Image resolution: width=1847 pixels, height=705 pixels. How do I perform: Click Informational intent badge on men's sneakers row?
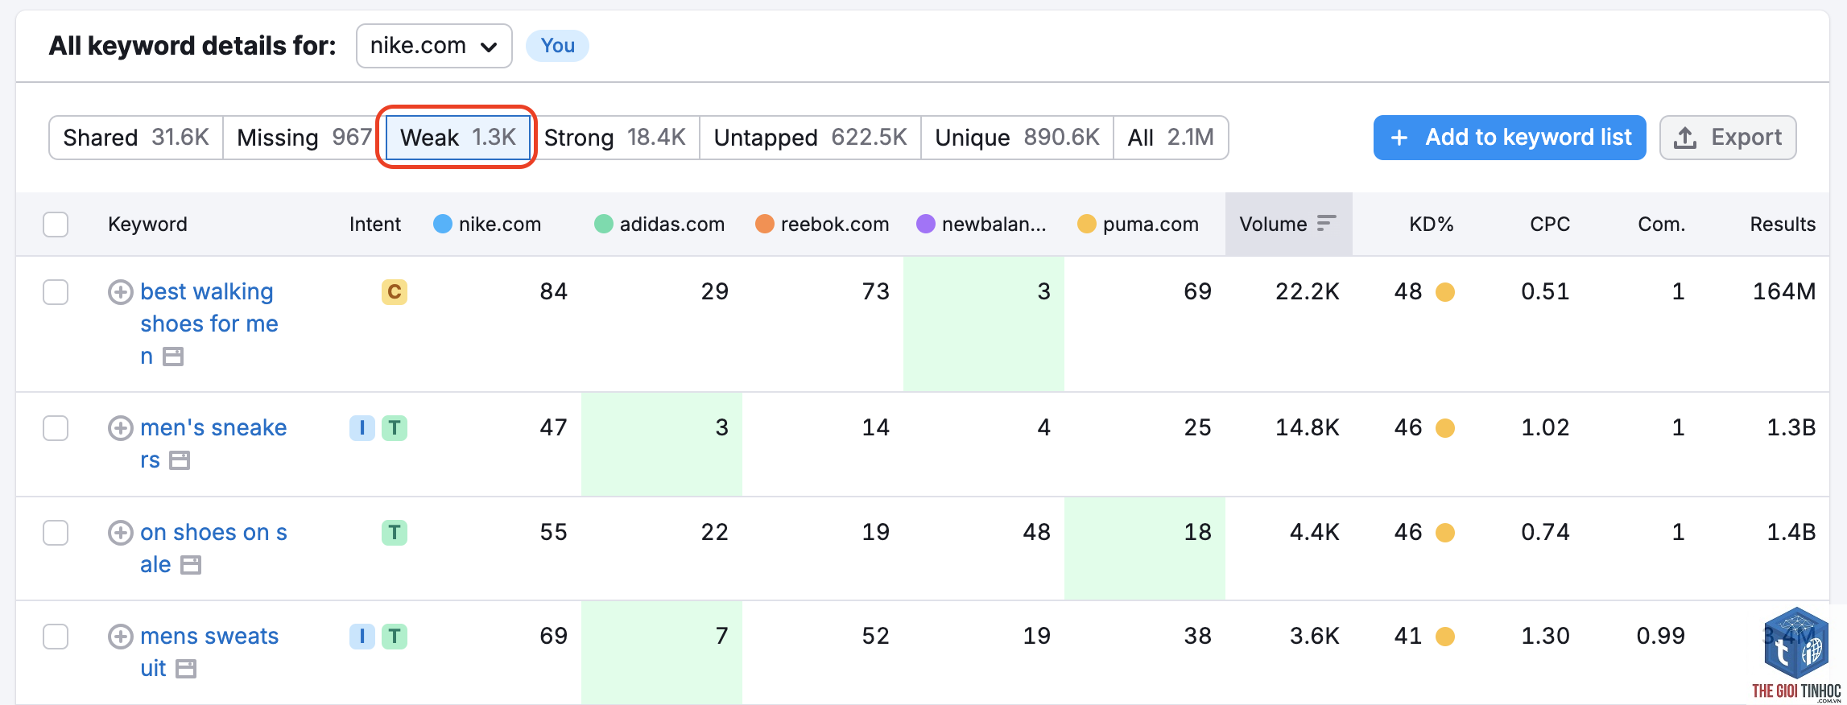(362, 427)
